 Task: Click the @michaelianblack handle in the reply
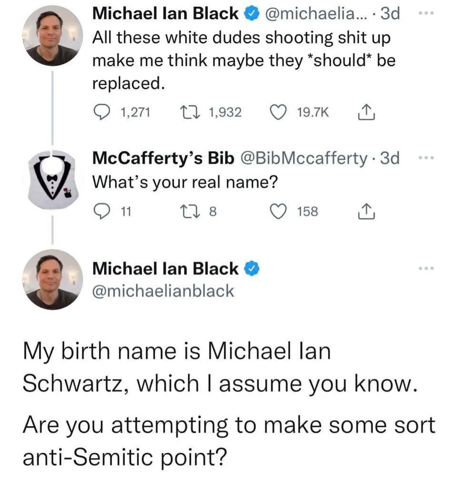(163, 291)
